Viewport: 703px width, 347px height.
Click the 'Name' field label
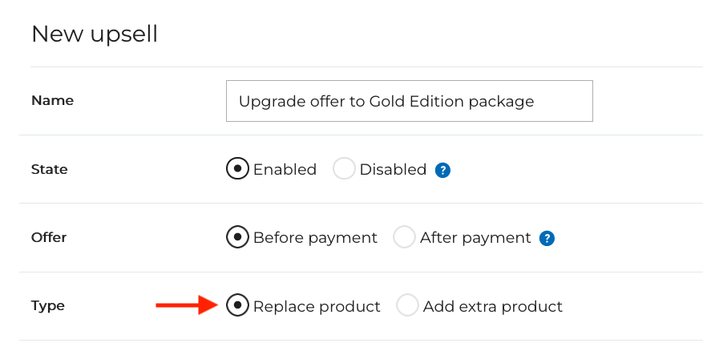pyautogui.click(x=52, y=101)
